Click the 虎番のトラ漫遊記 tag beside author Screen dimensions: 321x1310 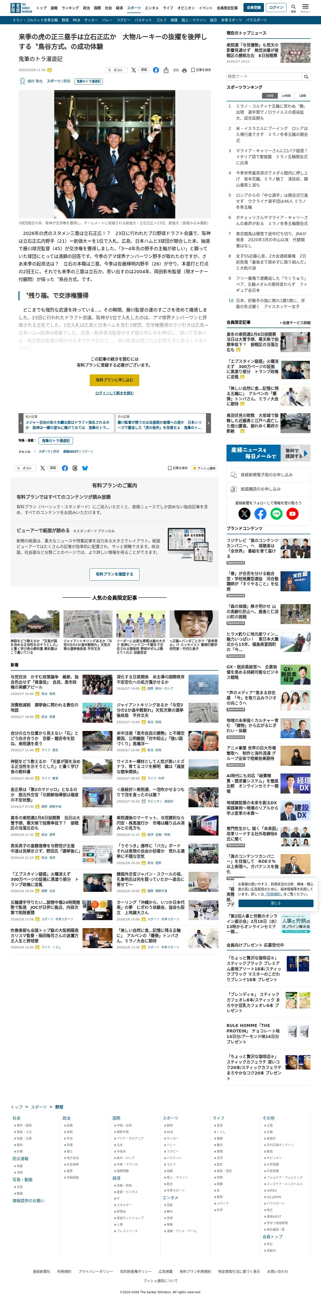coord(88,81)
